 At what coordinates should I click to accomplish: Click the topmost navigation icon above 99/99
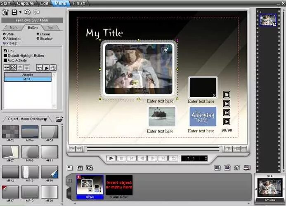point(227,95)
